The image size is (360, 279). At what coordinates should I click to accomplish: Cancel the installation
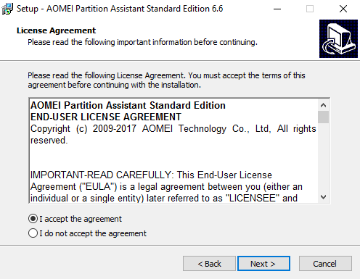[325, 264]
